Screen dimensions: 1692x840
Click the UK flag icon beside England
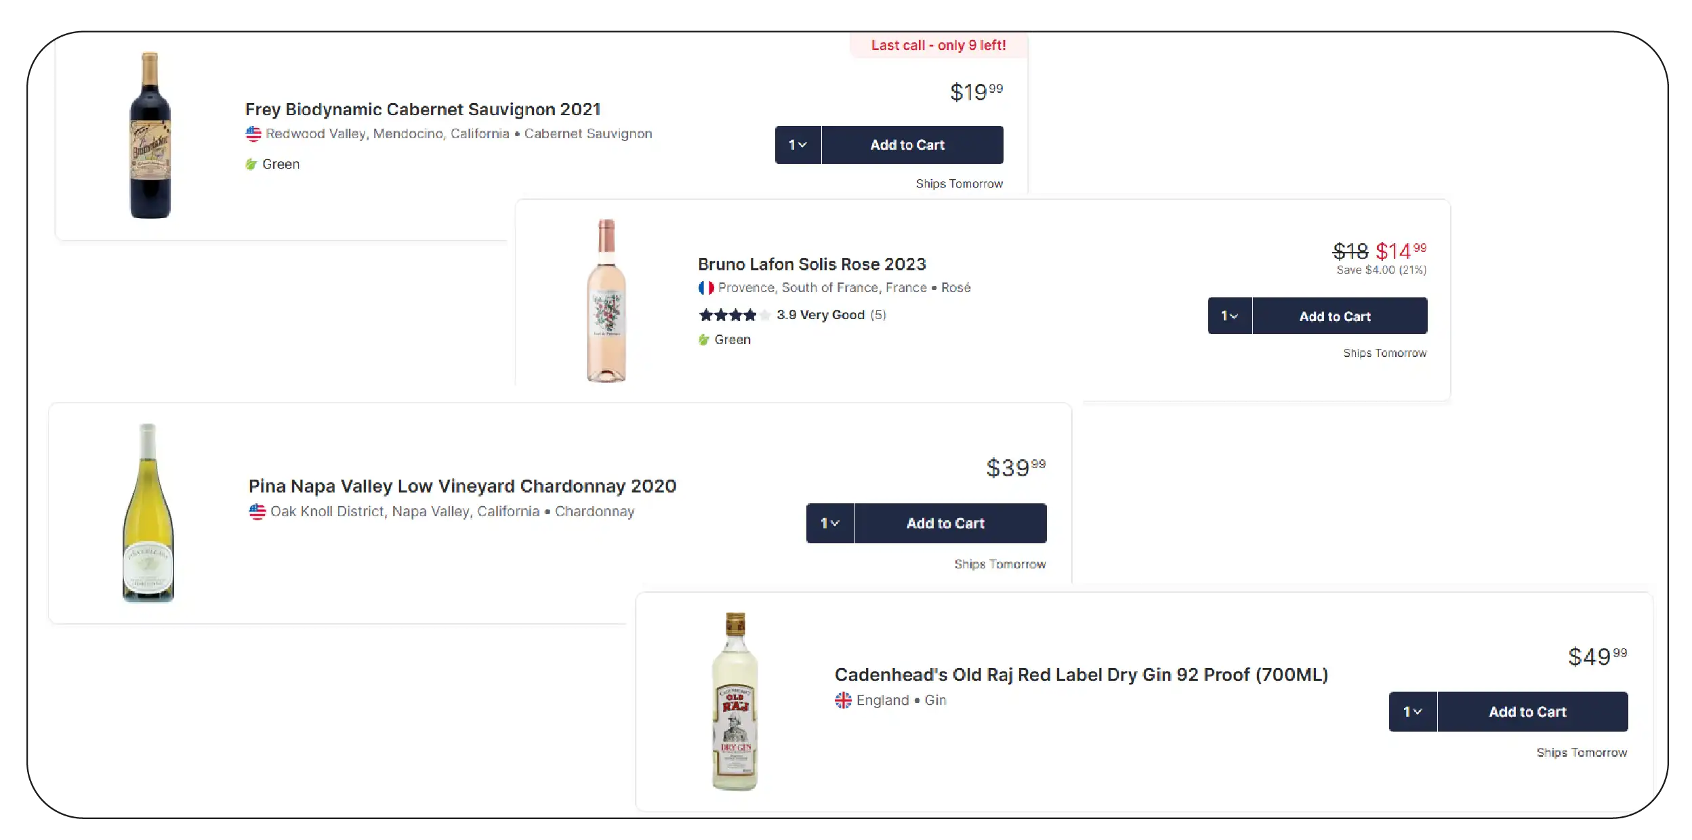[843, 700]
